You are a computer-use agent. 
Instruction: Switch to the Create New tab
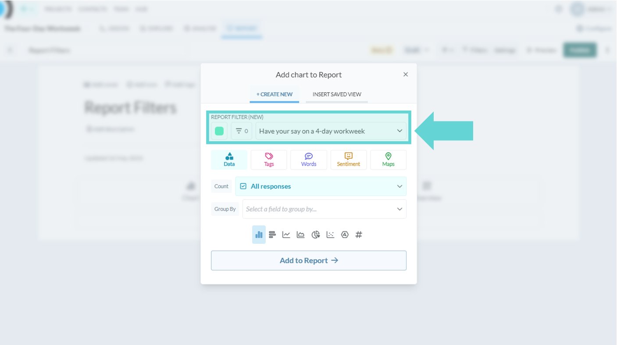275,94
